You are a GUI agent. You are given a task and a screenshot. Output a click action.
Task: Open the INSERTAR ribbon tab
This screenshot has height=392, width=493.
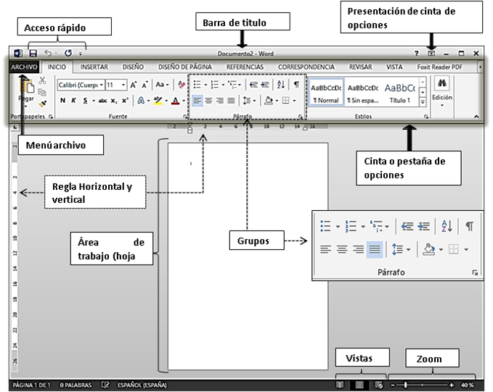click(x=94, y=67)
